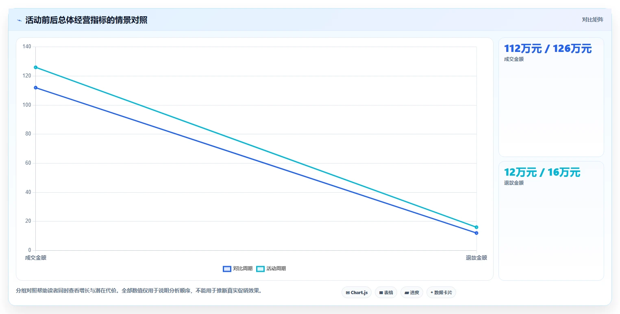Click the 退款金额 caption in lower card
620x314 pixels.
pyautogui.click(x=514, y=183)
